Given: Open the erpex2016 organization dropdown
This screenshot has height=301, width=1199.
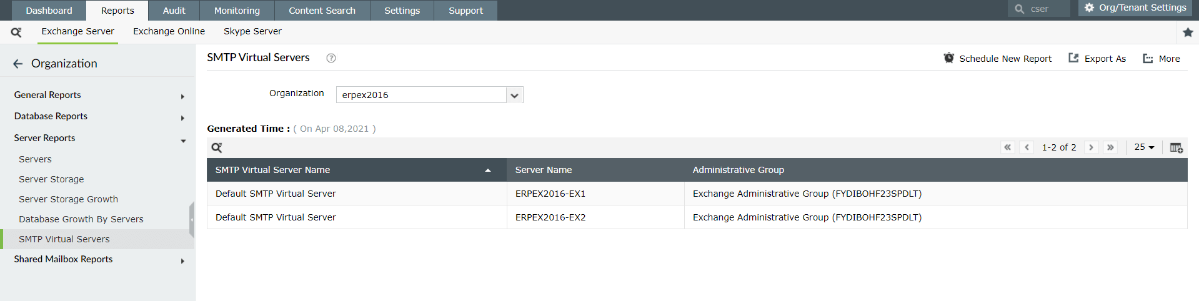Looking at the screenshot, I should (514, 95).
